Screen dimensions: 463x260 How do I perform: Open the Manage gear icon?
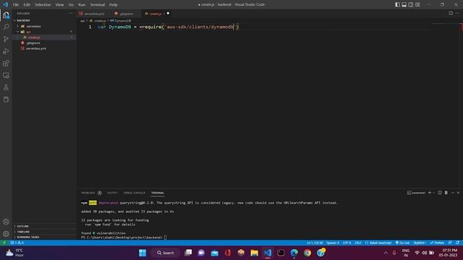tap(6, 234)
